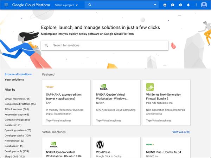
Task: Open Your solutions
Action: point(14,80)
